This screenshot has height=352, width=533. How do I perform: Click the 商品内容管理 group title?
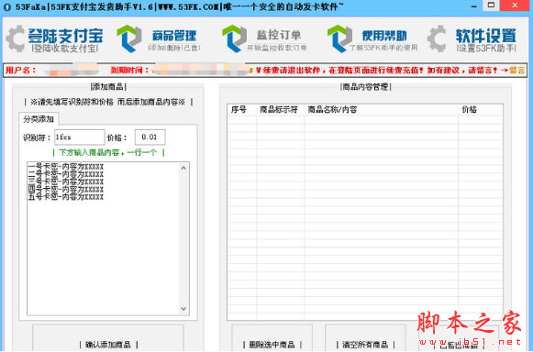point(366,87)
